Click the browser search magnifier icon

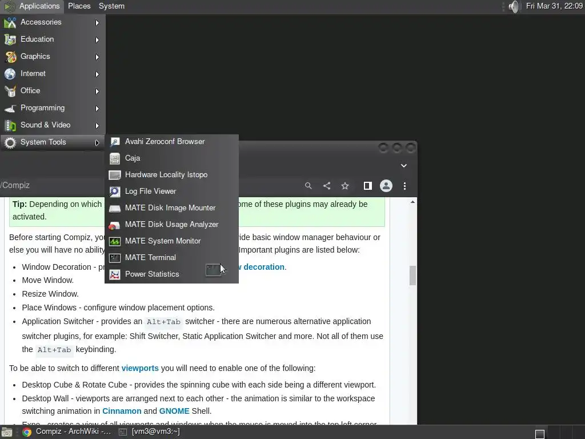pyautogui.click(x=308, y=186)
